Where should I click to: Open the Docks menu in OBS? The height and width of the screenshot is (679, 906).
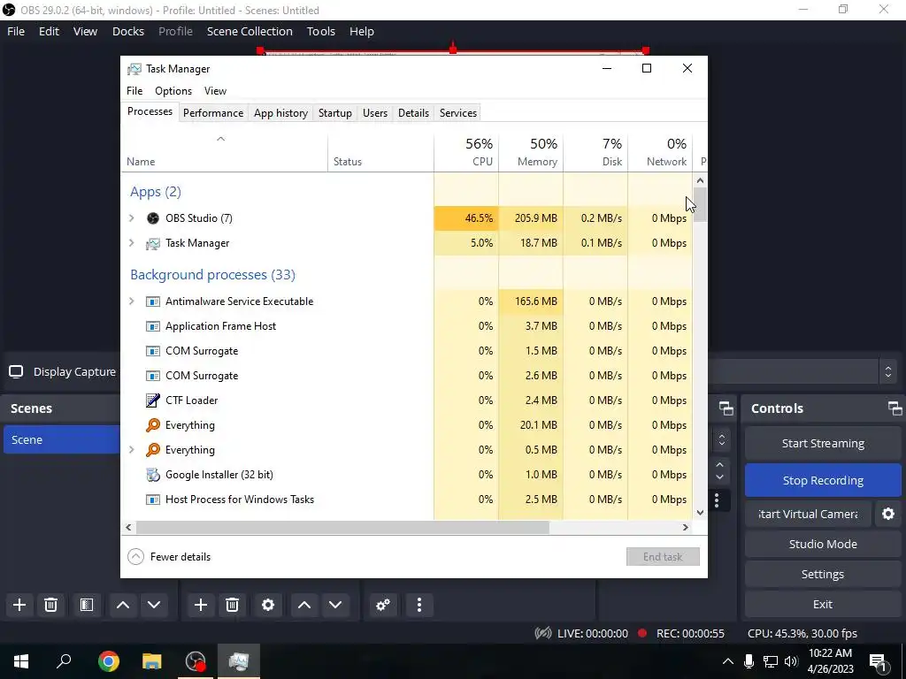point(128,31)
